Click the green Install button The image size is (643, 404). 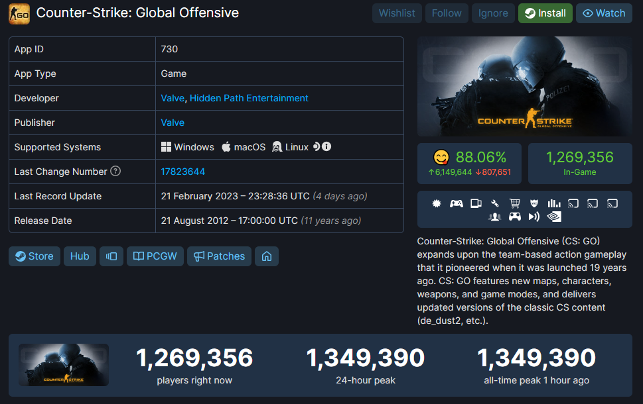pos(545,13)
